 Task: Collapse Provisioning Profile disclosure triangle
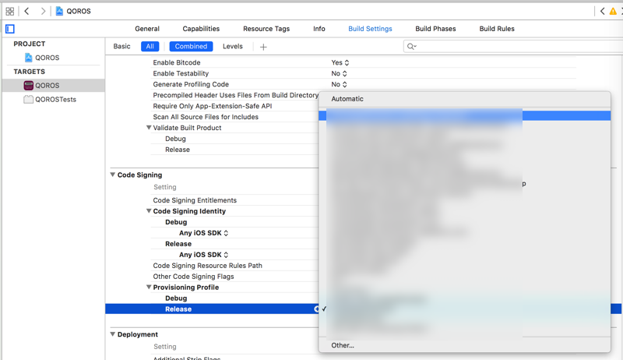coord(149,288)
